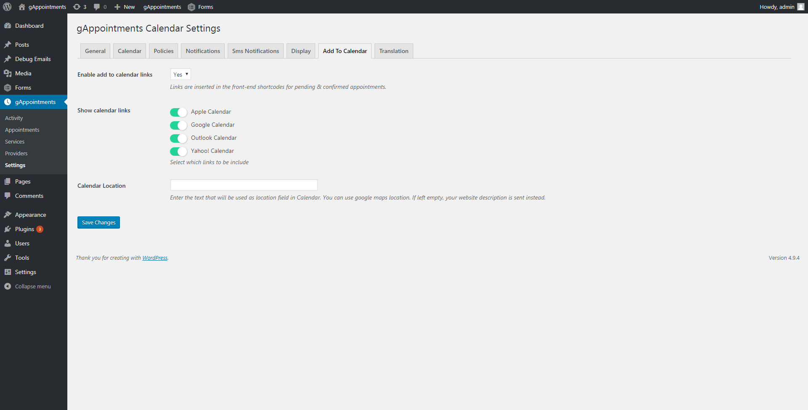
Task: Click the Plugins plug icon in sidebar
Action: 8,229
